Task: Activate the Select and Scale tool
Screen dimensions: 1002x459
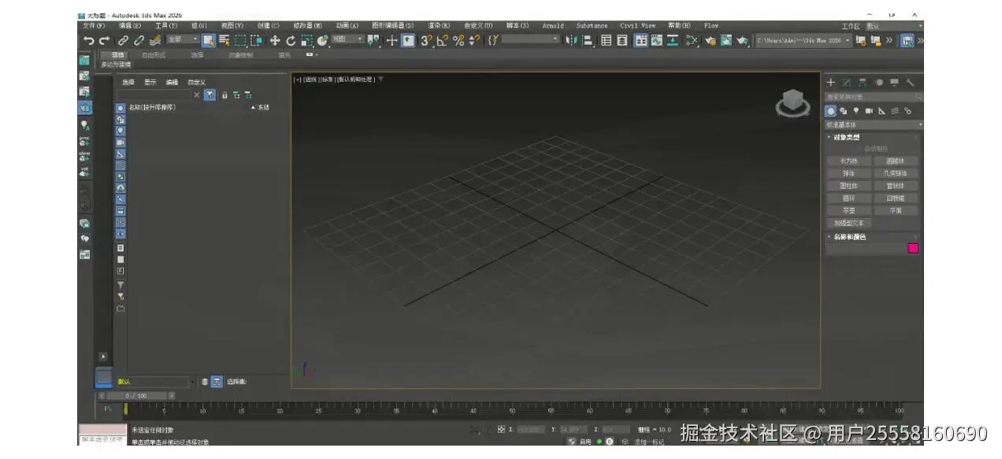Action: point(307,40)
